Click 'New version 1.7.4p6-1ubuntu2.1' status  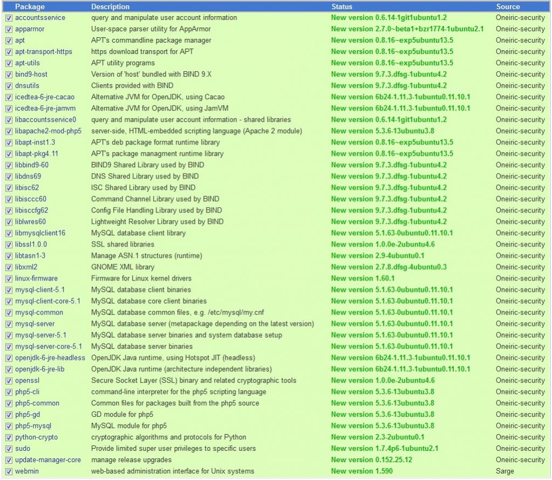384,449
